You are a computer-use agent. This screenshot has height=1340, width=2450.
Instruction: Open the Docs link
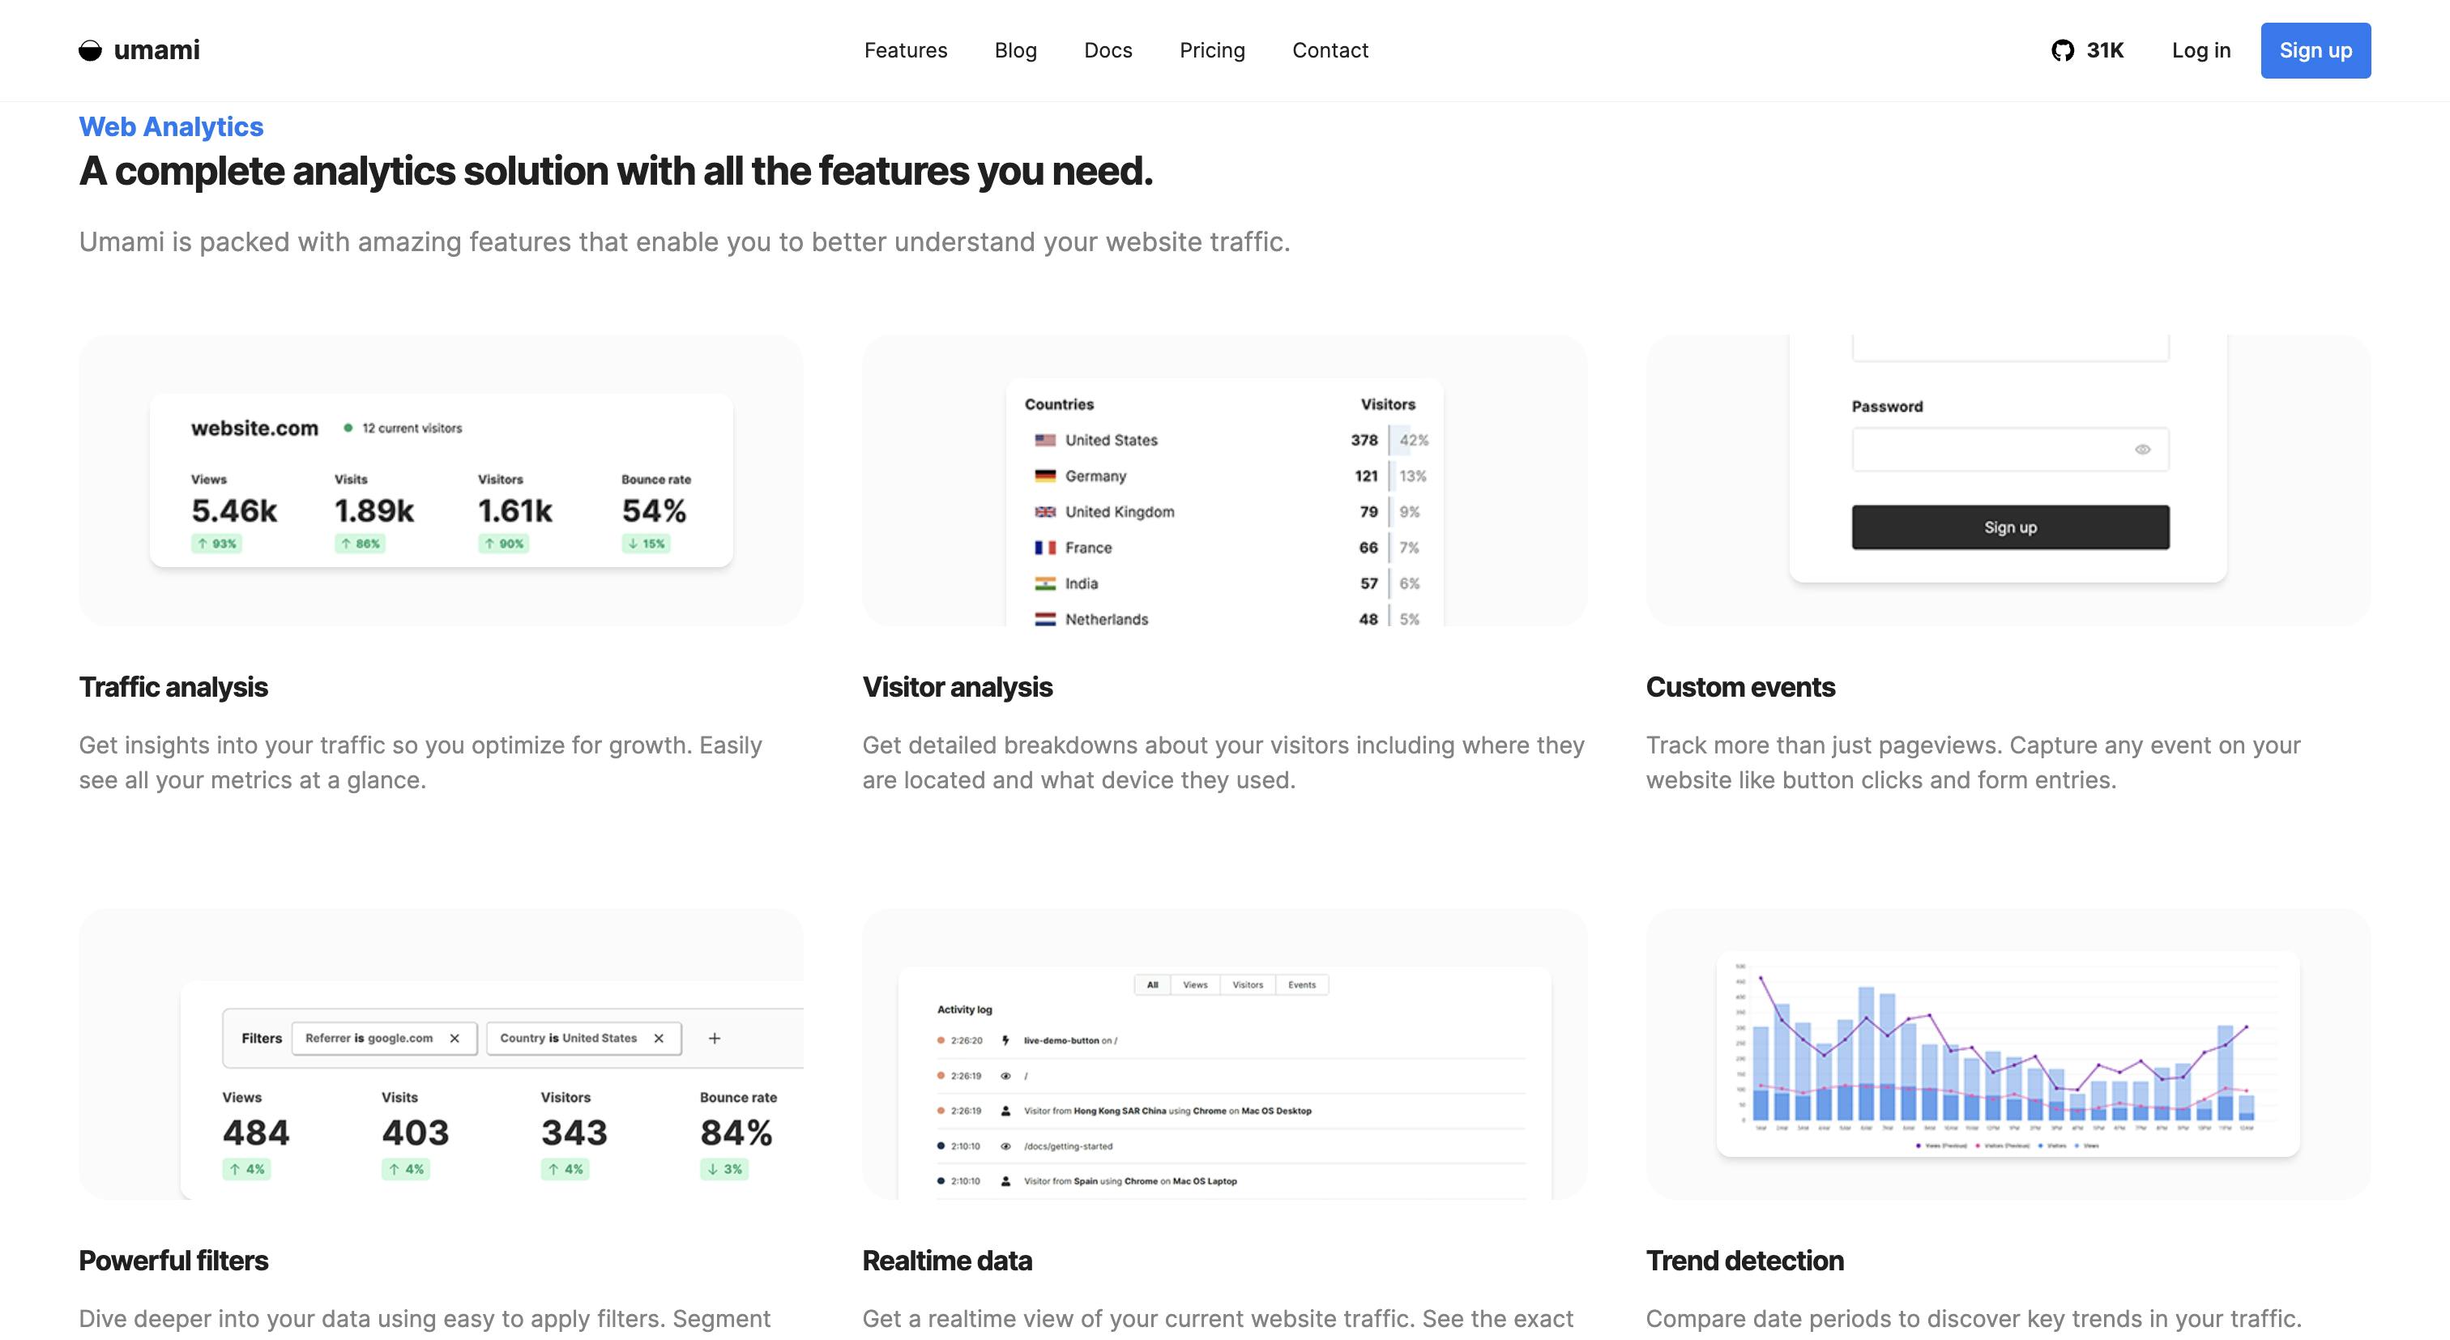pyautogui.click(x=1108, y=50)
